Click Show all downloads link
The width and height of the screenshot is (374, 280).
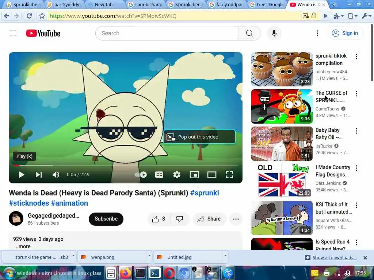(x=335, y=258)
